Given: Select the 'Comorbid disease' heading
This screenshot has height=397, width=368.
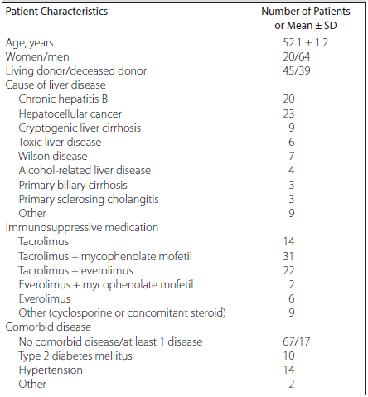Looking at the screenshot, I should (x=48, y=327).
